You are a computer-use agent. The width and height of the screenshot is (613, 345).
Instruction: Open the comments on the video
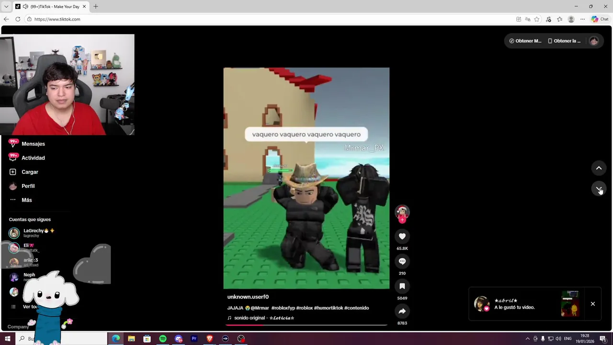tap(402, 261)
